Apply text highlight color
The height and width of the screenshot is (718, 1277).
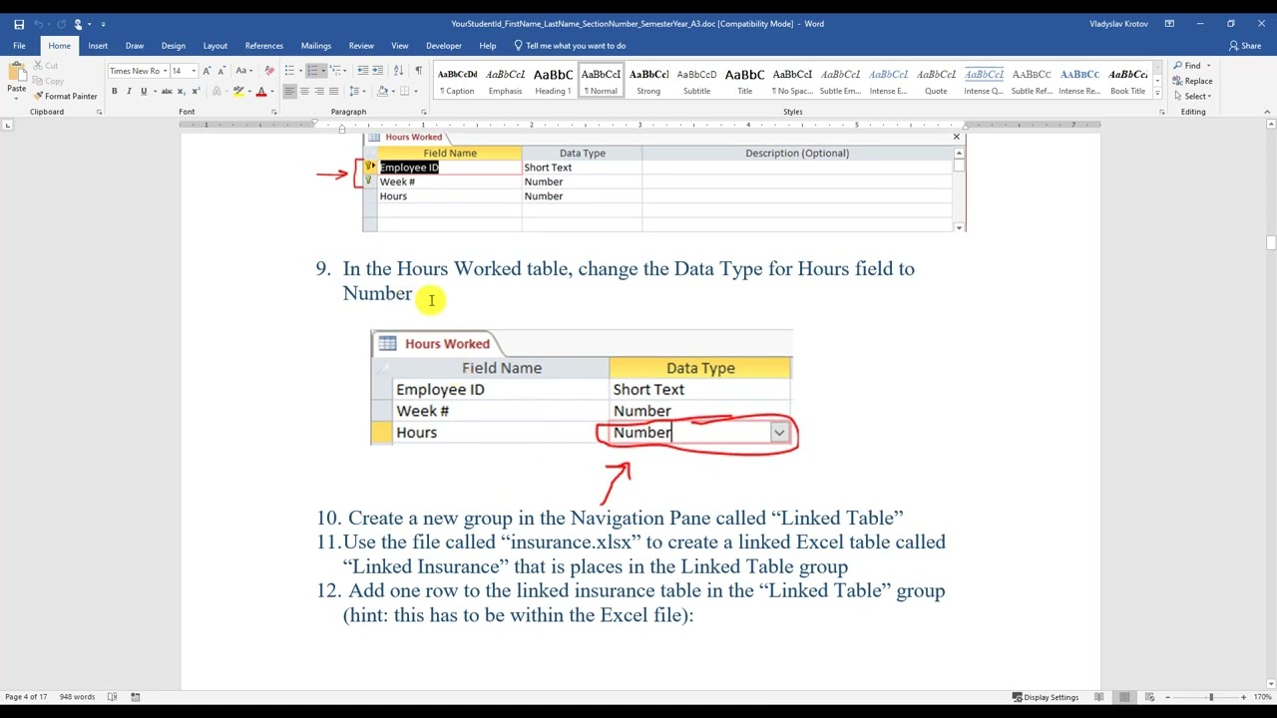[237, 91]
